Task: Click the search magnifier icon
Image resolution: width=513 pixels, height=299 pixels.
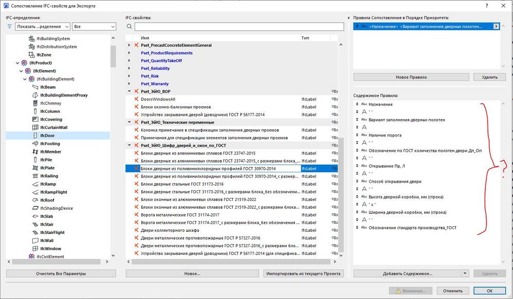Action: click(129, 27)
